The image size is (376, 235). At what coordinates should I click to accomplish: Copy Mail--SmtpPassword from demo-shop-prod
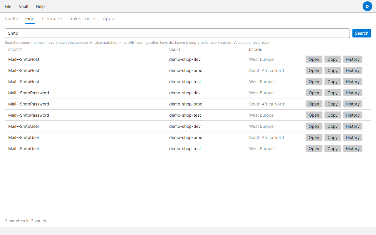point(333,104)
